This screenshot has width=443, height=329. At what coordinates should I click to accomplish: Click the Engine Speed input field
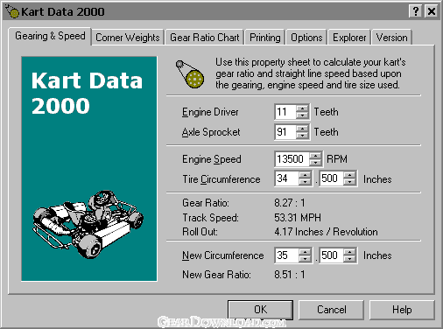[x=292, y=159]
